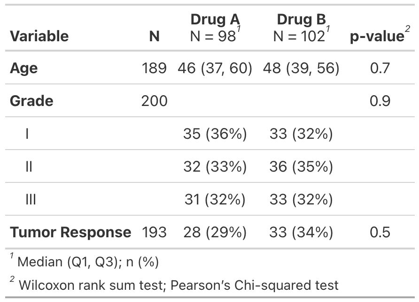Select Tumor Response Drug B cell 33 (34%)
The image size is (419, 302).
point(301,232)
